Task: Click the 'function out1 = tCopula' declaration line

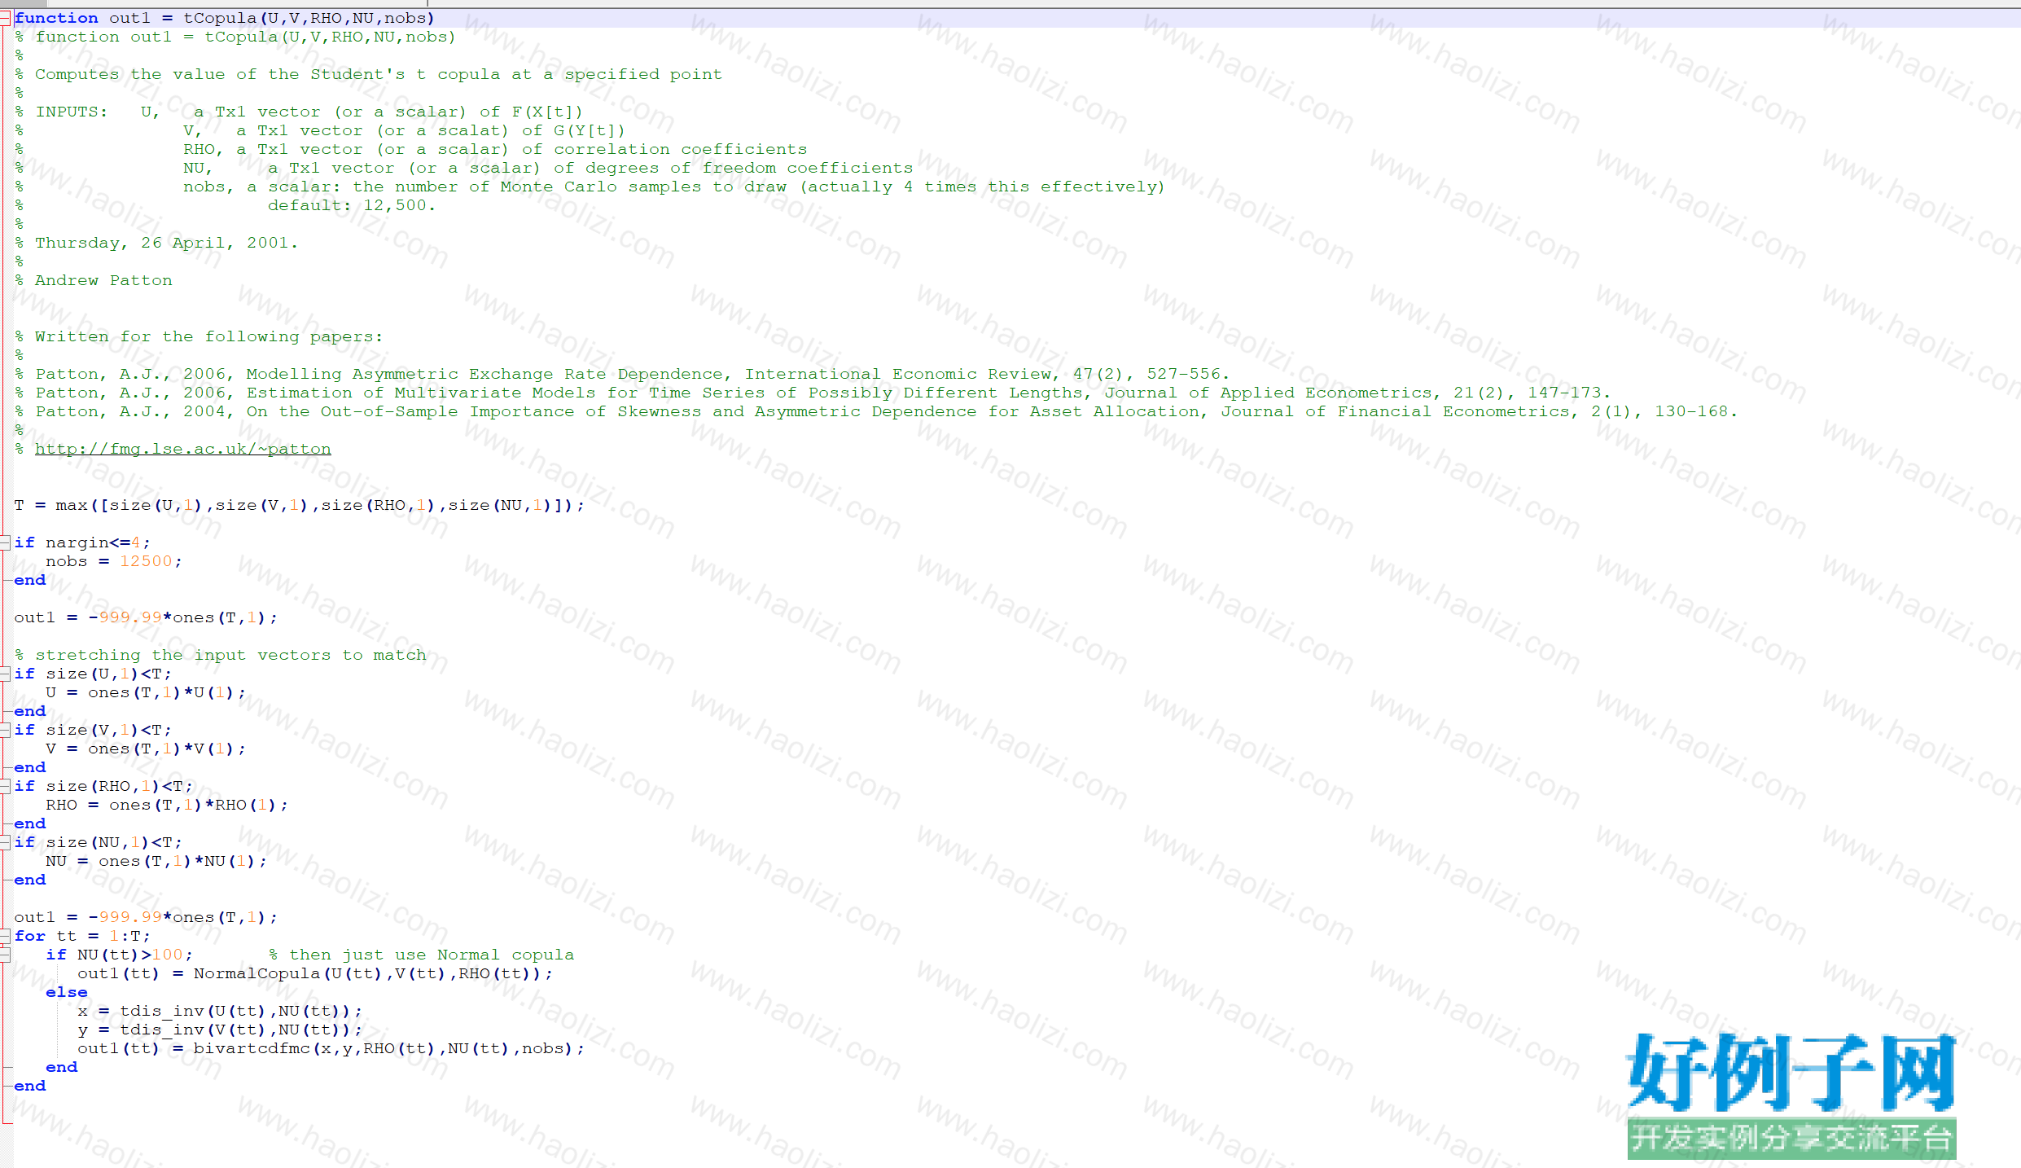Action: click(224, 18)
